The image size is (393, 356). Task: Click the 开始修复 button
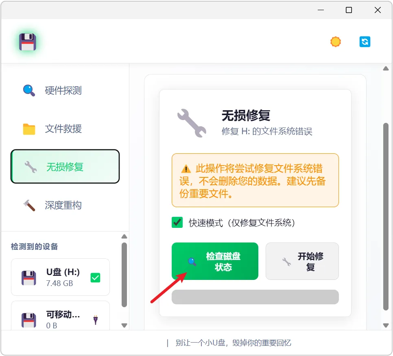click(302, 261)
